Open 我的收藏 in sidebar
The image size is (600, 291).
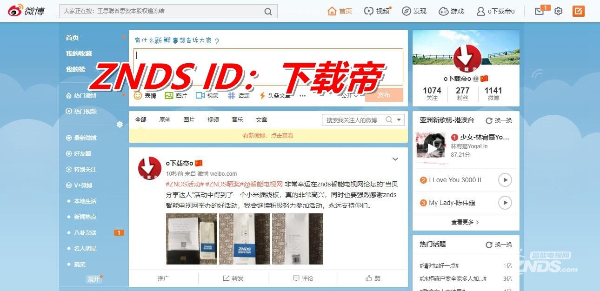79,53
